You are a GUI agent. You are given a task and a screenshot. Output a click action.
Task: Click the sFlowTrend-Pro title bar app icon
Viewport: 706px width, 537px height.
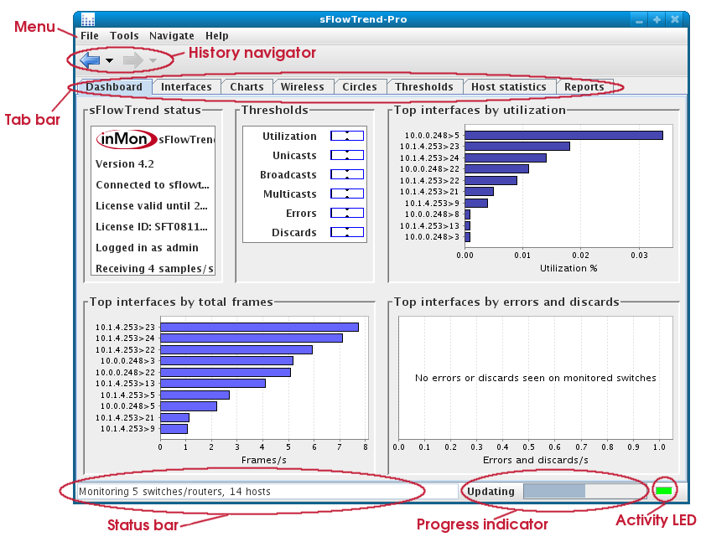click(88, 20)
